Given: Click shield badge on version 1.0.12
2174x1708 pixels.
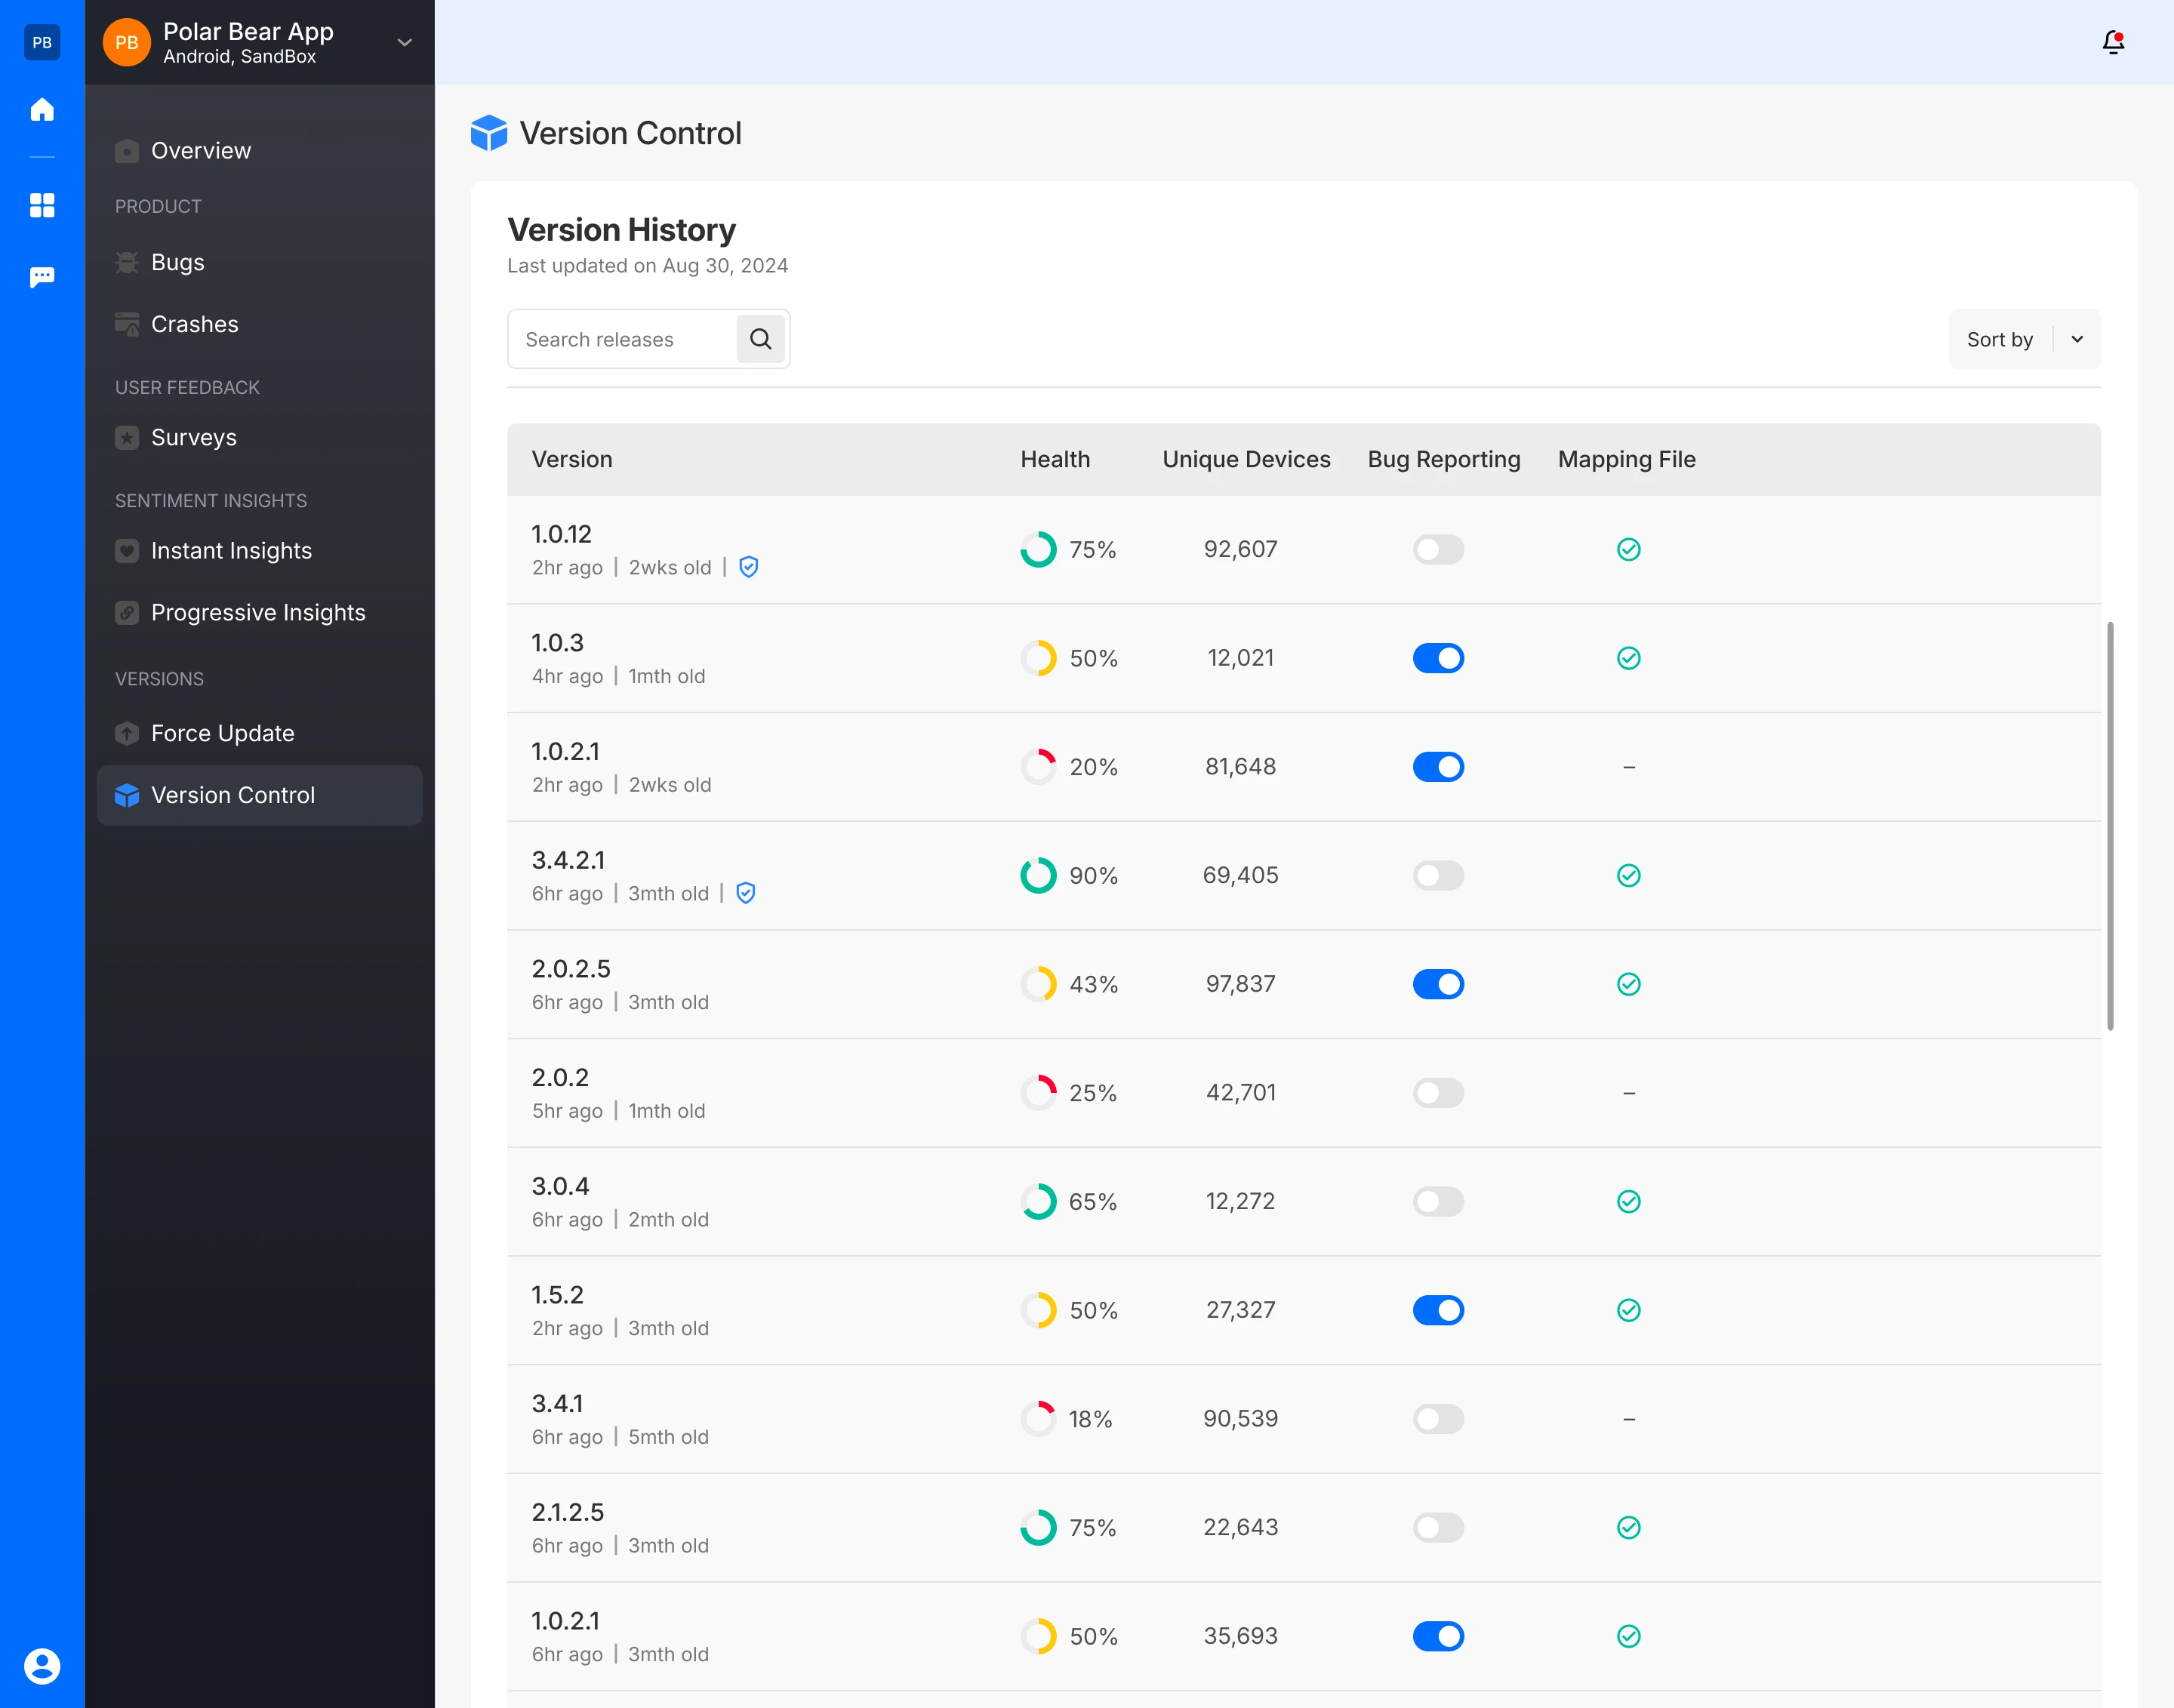Looking at the screenshot, I should pyautogui.click(x=749, y=567).
